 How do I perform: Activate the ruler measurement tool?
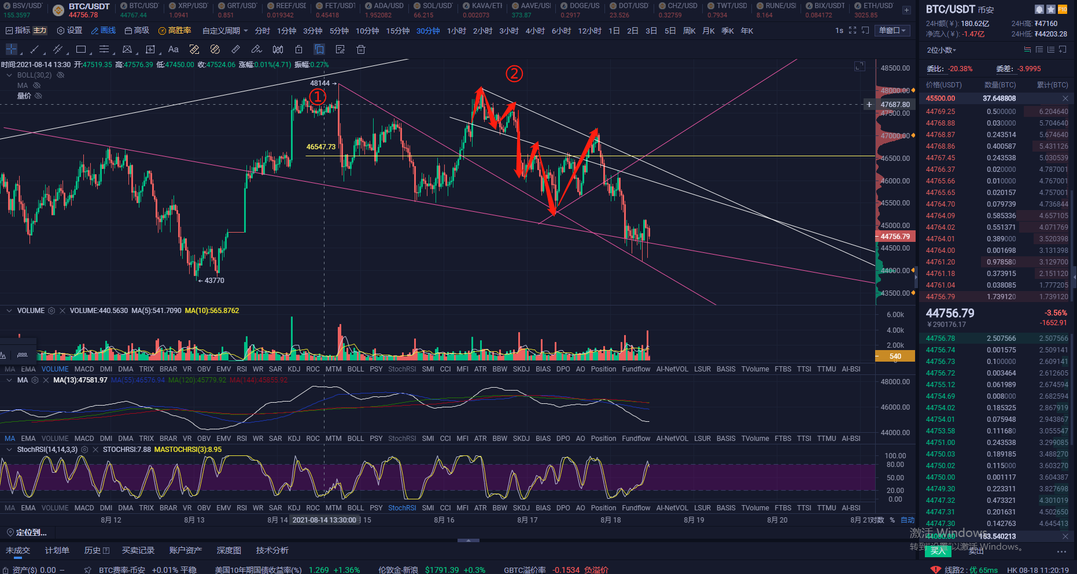(236, 49)
